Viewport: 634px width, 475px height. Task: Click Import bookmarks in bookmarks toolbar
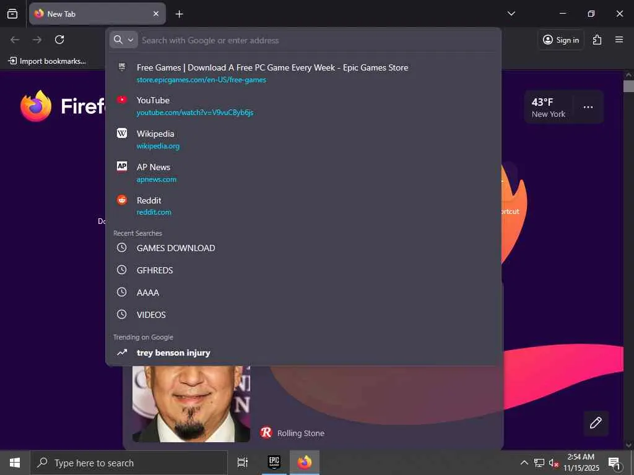pos(47,61)
